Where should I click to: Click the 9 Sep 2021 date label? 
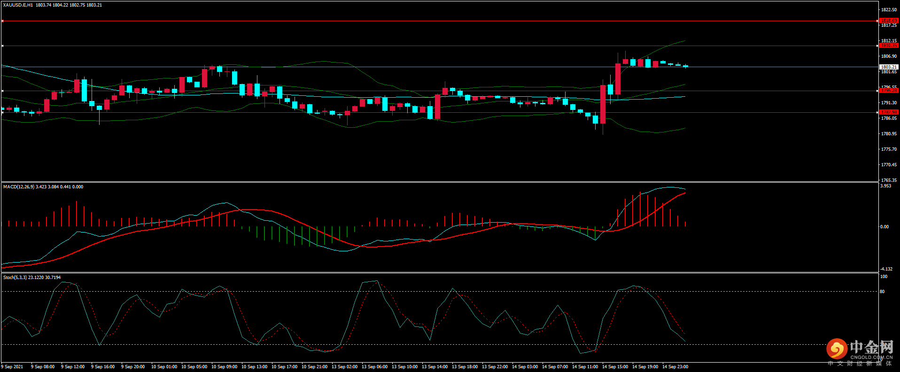tap(12, 367)
